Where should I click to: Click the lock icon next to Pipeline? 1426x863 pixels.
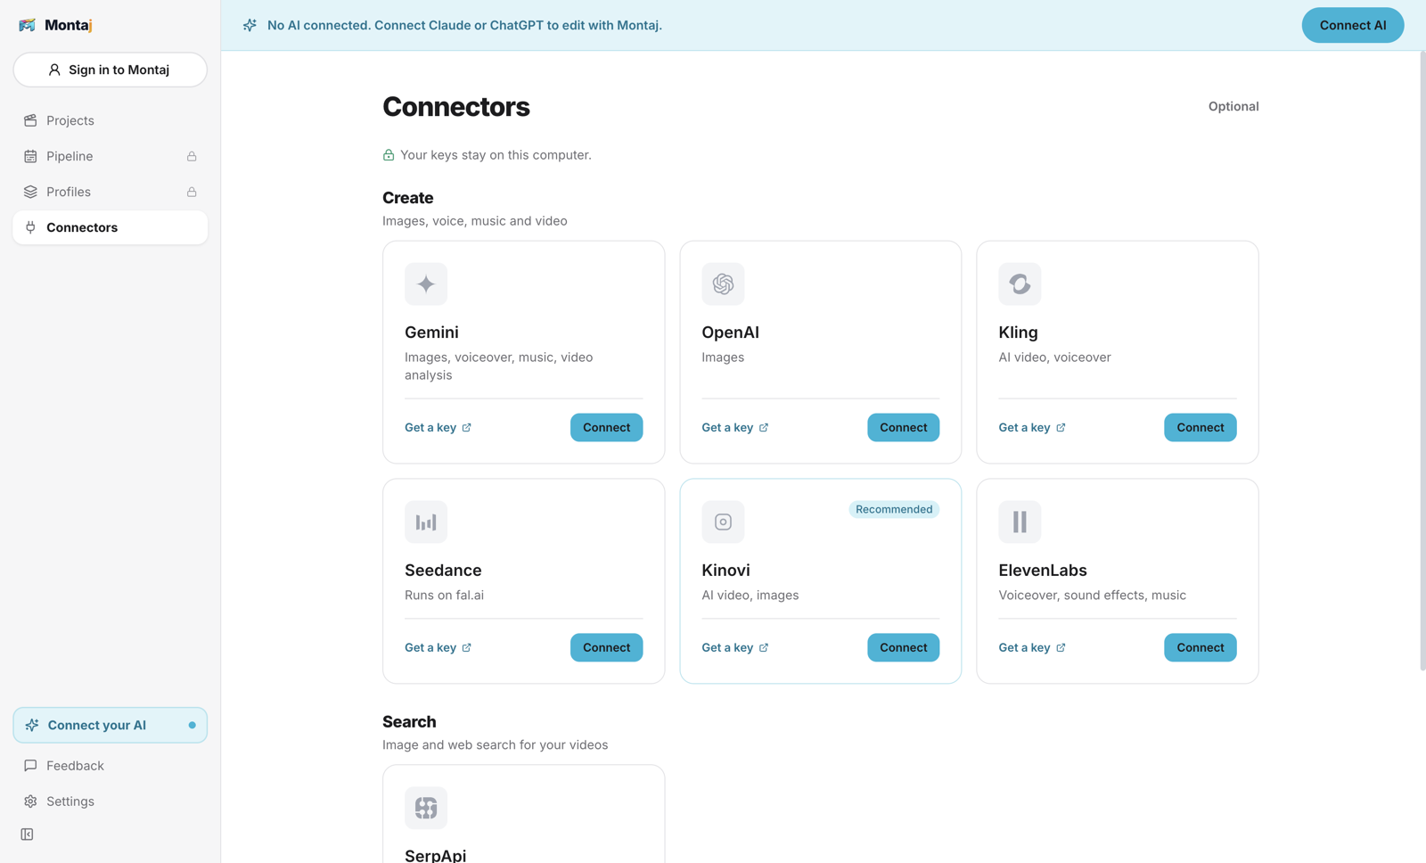192,156
